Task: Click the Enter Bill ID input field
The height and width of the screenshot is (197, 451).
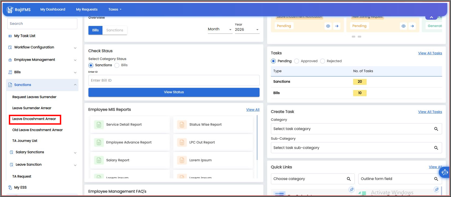Action: click(174, 81)
